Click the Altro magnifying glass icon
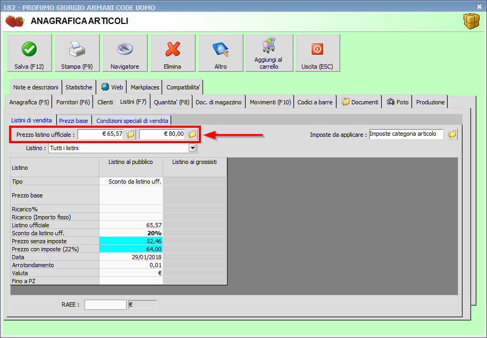The image size is (487, 338). [x=220, y=48]
